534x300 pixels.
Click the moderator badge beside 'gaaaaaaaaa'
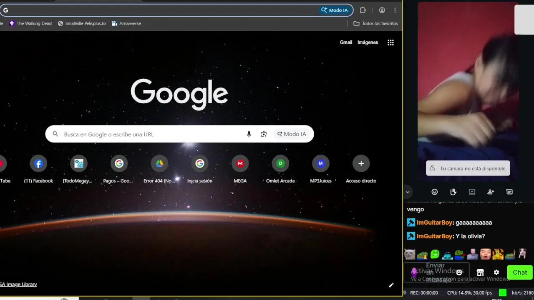coord(411,222)
